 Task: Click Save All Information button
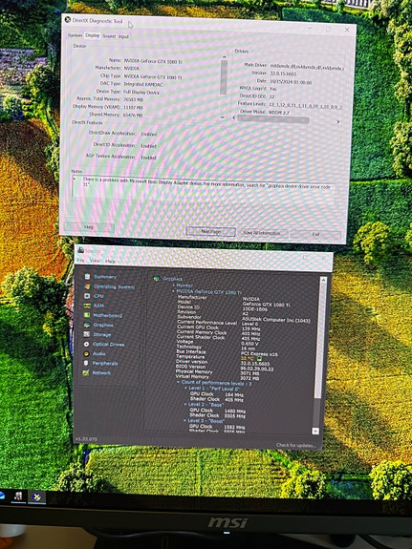point(262,233)
